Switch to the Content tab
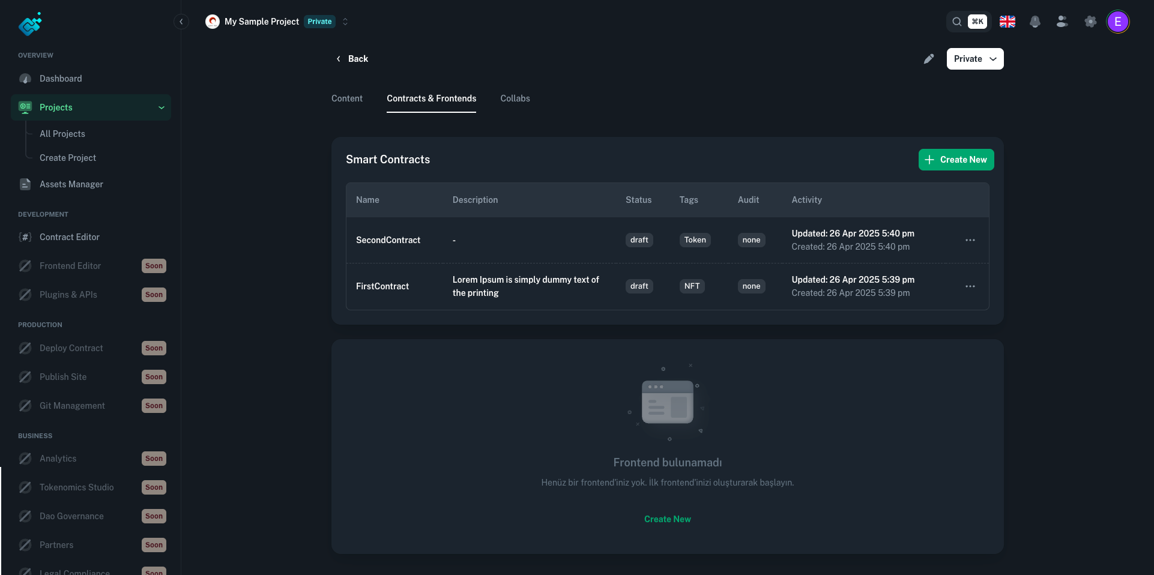This screenshot has width=1154, height=575. point(347,98)
